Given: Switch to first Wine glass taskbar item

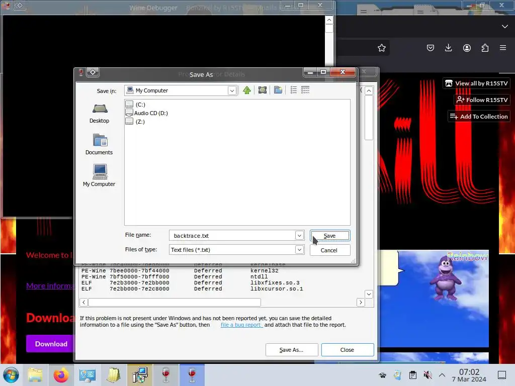Looking at the screenshot, I should (166, 375).
